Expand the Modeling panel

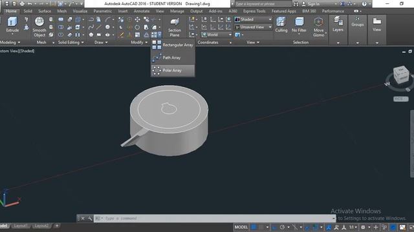[x=10, y=42]
